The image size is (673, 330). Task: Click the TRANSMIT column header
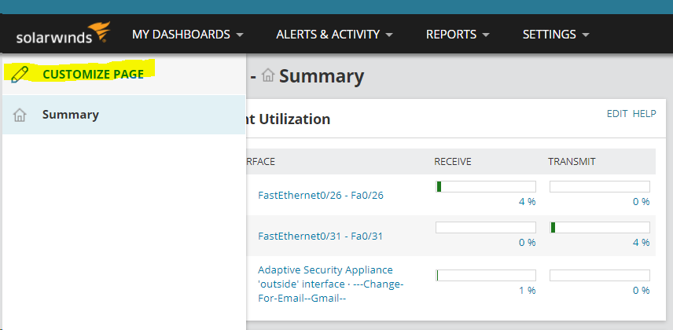point(572,162)
